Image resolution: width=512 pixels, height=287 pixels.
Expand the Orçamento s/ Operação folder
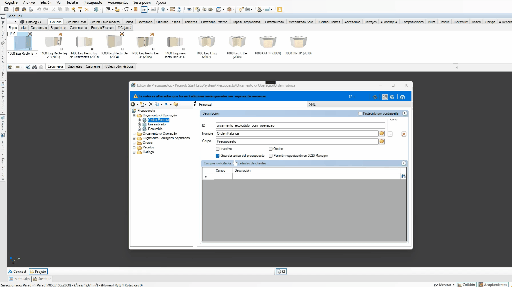tap(134, 134)
